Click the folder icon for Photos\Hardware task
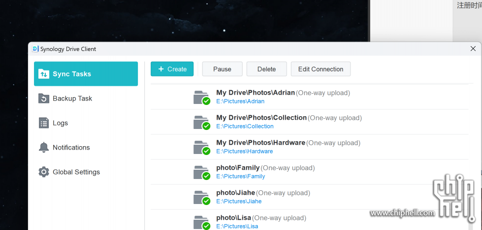 pyautogui.click(x=202, y=148)
